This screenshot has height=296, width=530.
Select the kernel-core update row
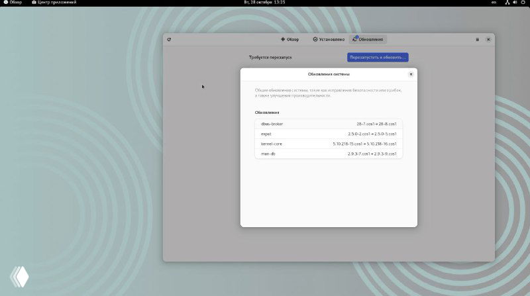point(329,144)
